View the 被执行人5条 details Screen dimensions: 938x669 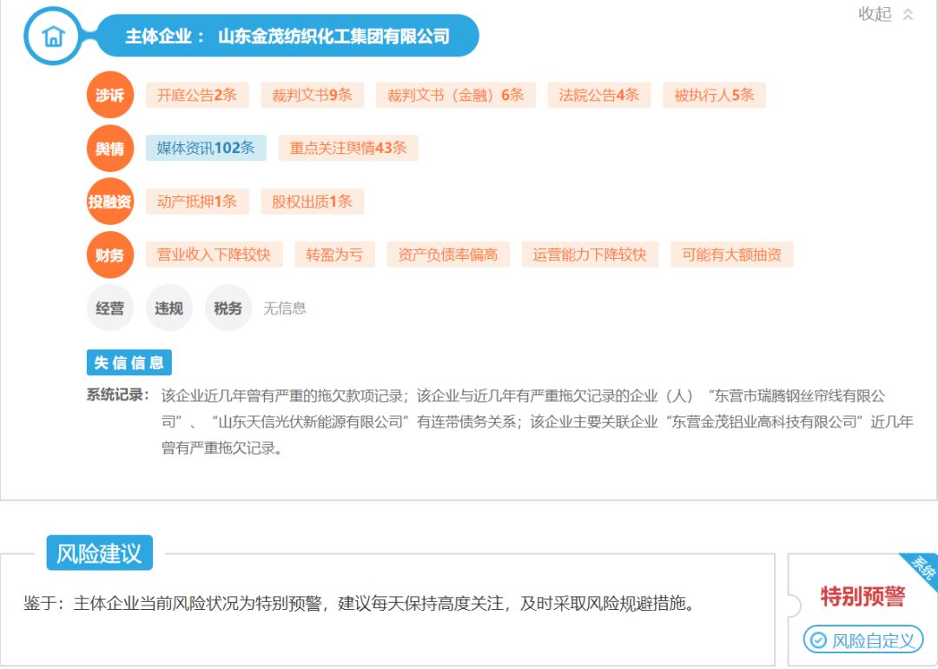714,95
